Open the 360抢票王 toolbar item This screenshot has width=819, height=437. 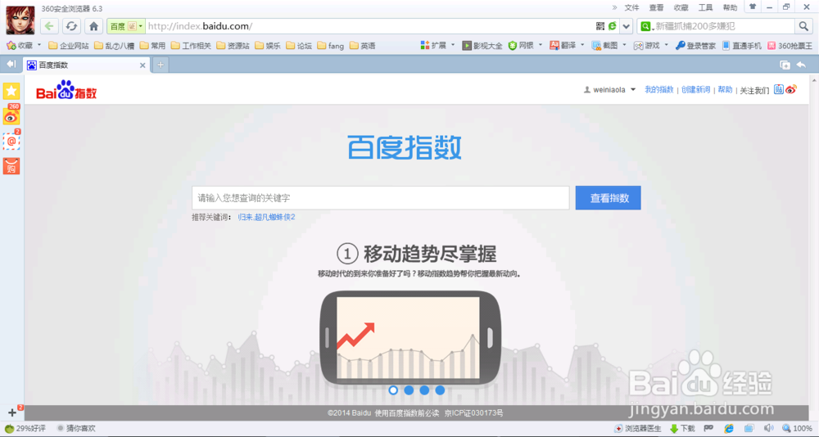[790, 46]
